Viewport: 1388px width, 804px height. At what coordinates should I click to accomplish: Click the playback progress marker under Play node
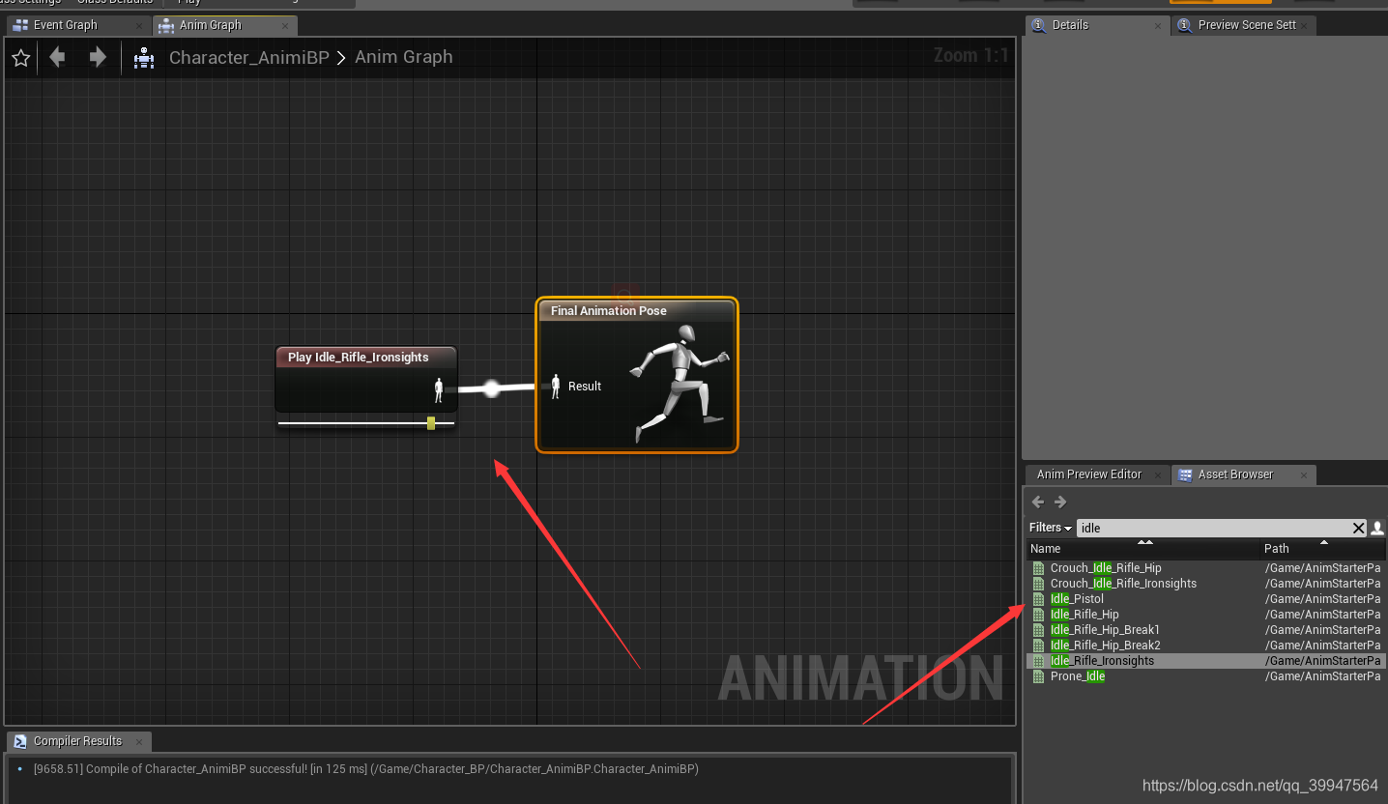[431, 423]
